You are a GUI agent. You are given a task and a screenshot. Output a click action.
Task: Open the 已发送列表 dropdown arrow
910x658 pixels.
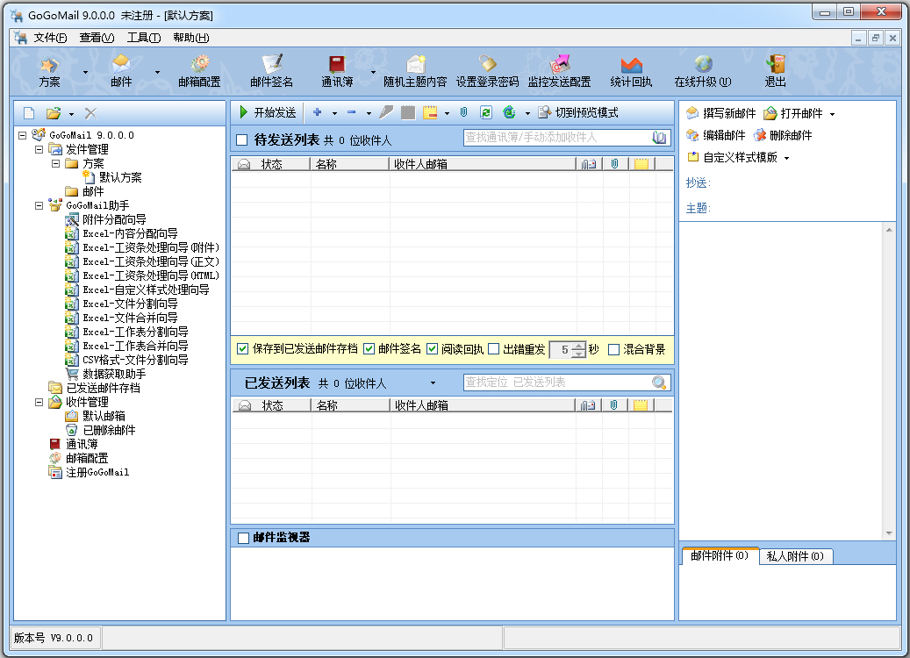432,383
